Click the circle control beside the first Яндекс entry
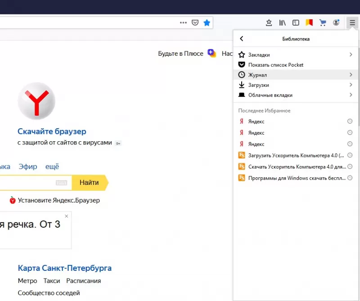 click(350, 121)
